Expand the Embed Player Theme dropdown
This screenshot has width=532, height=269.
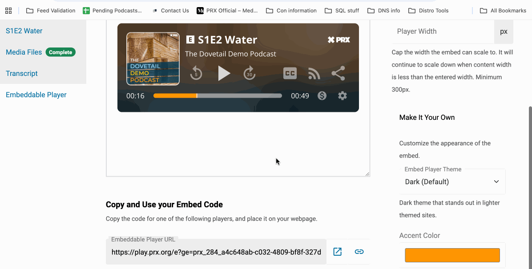pos(452,182)
